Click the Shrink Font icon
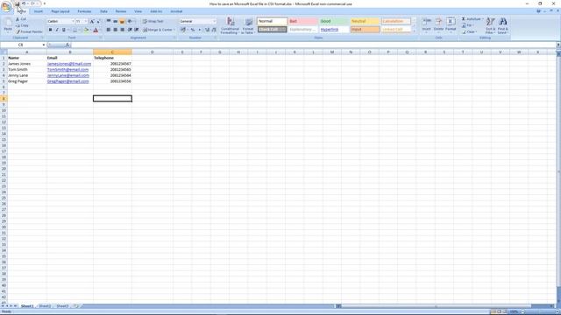This screenshot has width=561, height=315. click(98, 21)
